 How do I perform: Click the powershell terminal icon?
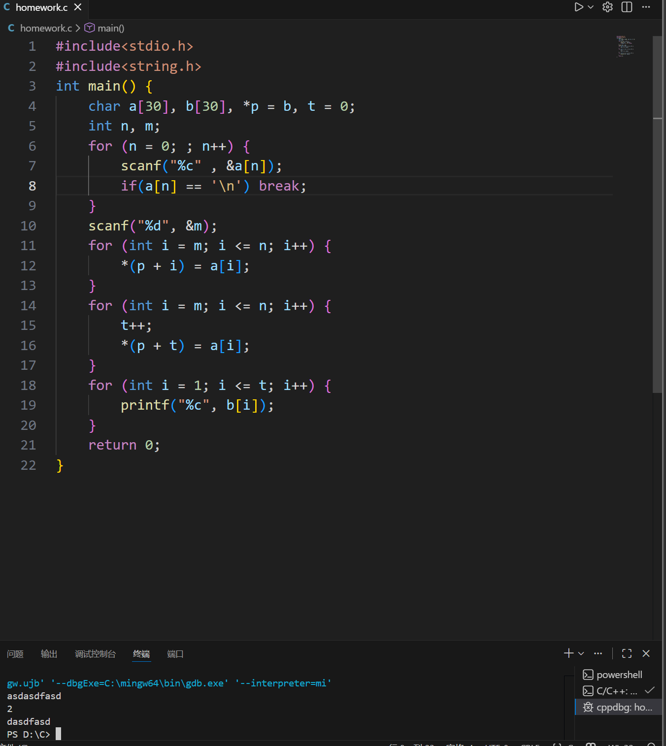point(588,675)
